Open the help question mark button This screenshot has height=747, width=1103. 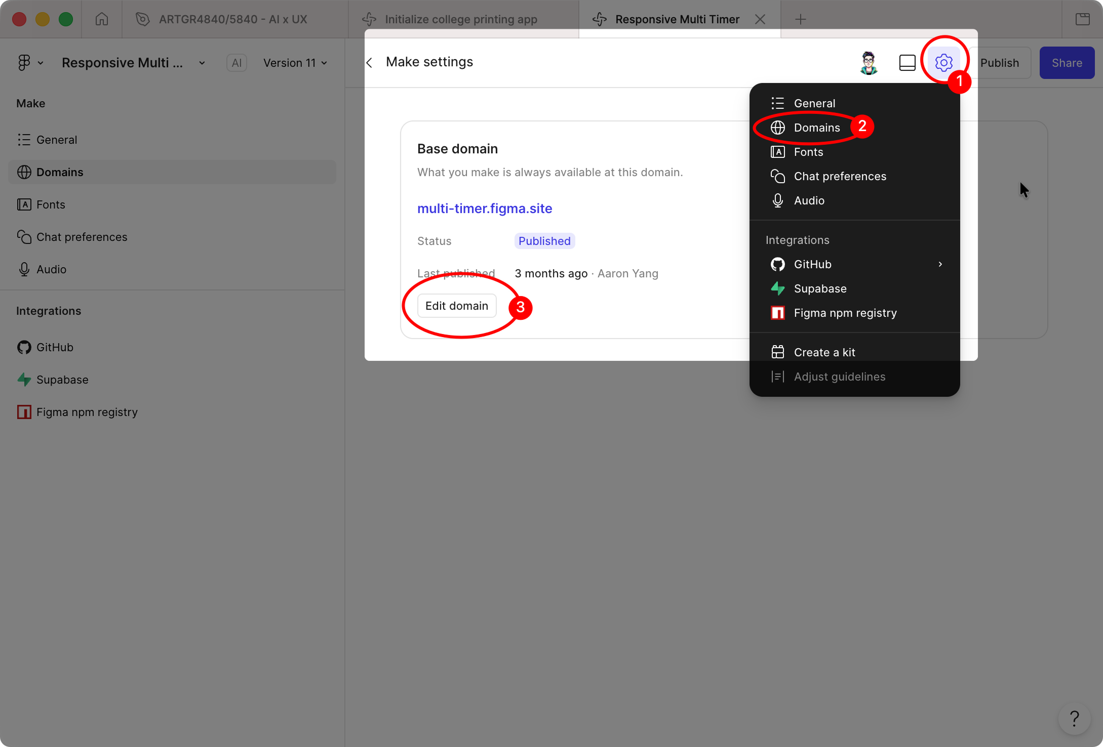pos(1074,718)
